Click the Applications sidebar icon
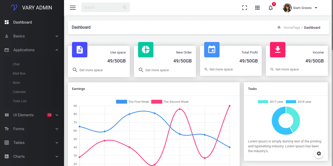This screenshot has width=333, height=166. 7,50
